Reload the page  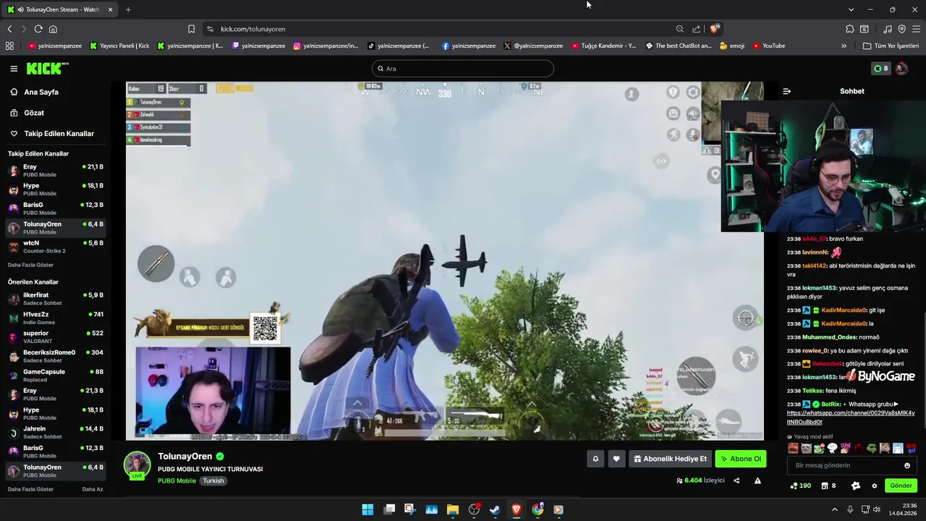(x=38, y=29)
